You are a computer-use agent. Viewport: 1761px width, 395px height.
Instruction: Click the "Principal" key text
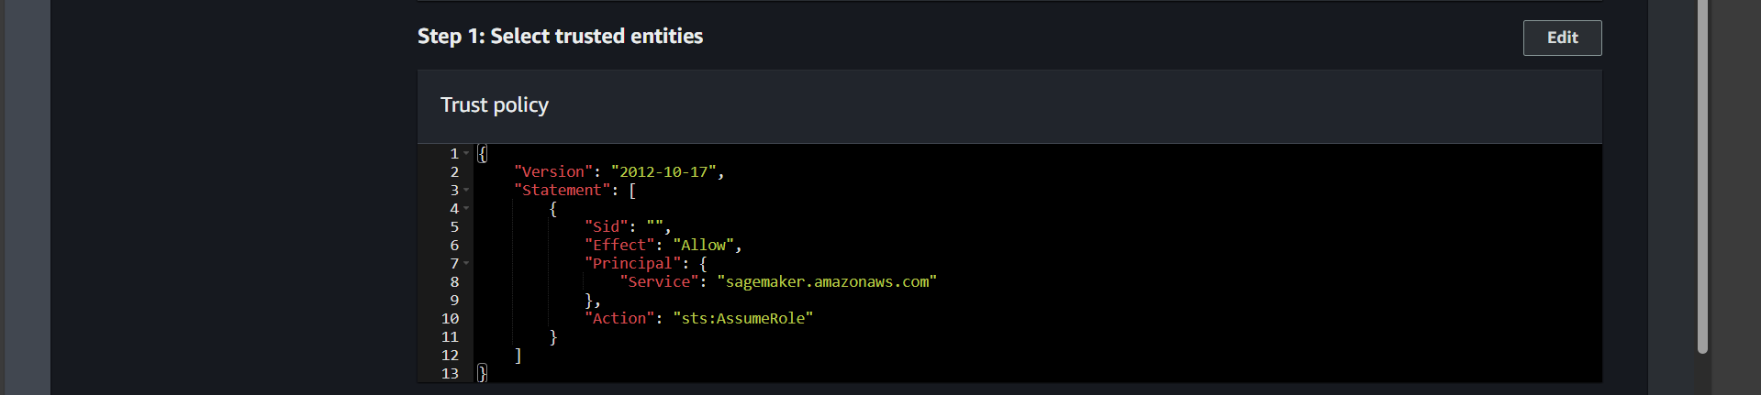pyautogui.click(x=632, y=264)
